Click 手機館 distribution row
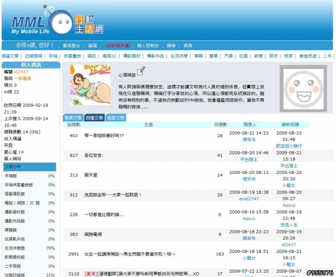 [x=29, y=176]
